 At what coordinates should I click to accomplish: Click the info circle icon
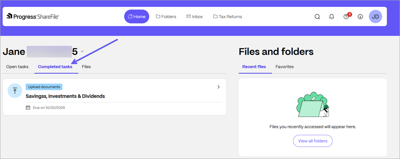click(x=360, y=17)
